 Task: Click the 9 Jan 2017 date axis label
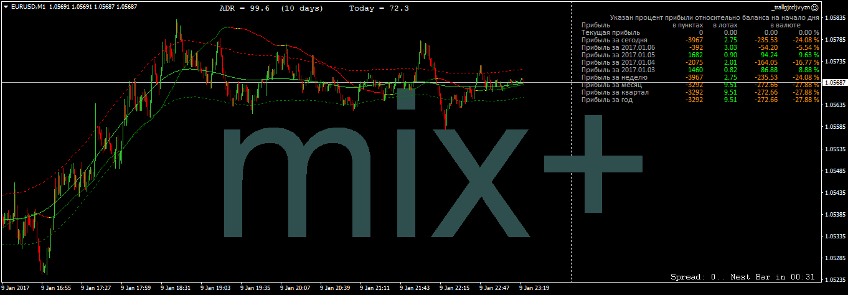(x=16, y=288)
